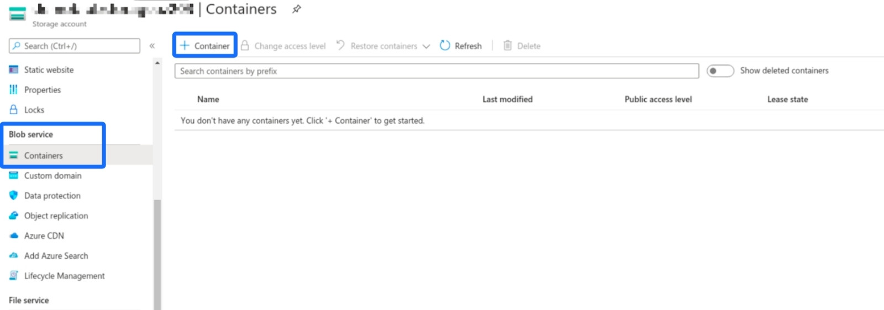Click the plus Container button
Viewport: 884px width, 310px height.
click(x=205, y=46)
